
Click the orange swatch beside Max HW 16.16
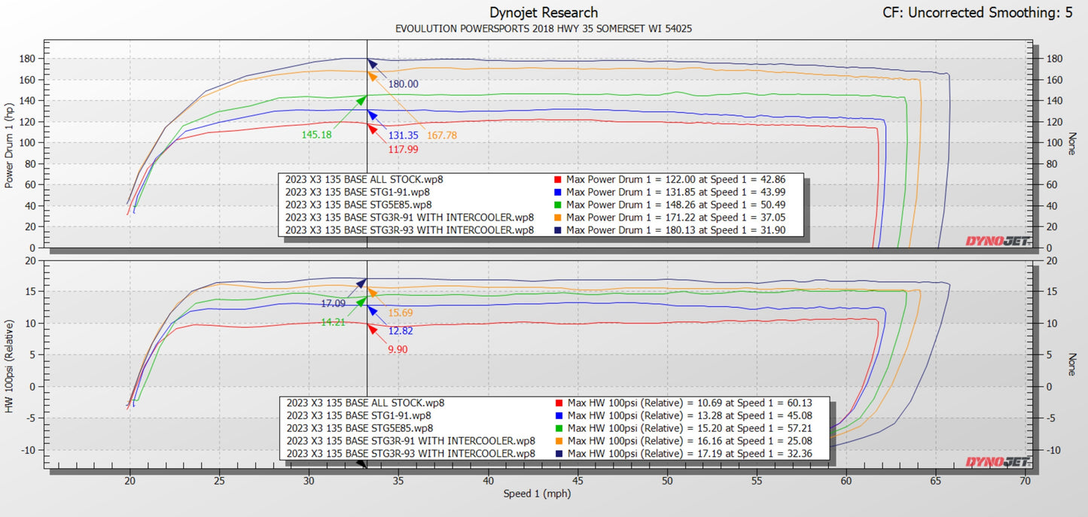point(557,440)
